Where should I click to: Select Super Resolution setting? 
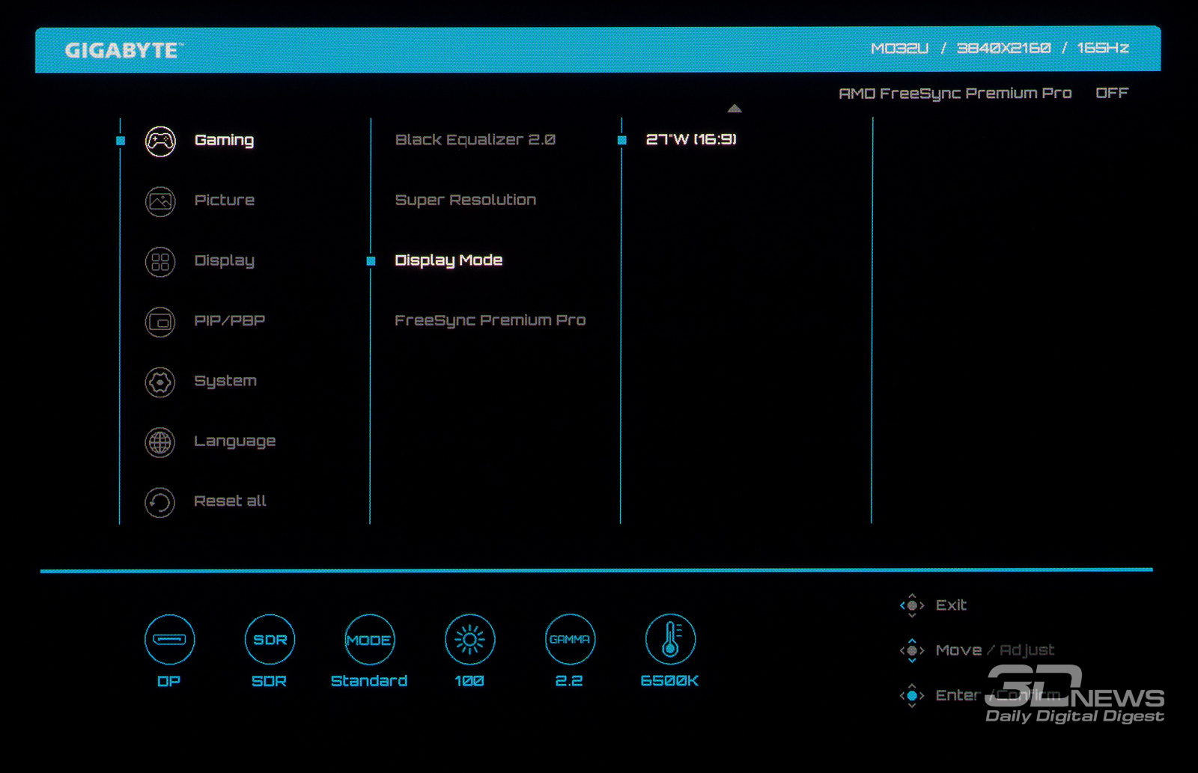tap(466, 200)
